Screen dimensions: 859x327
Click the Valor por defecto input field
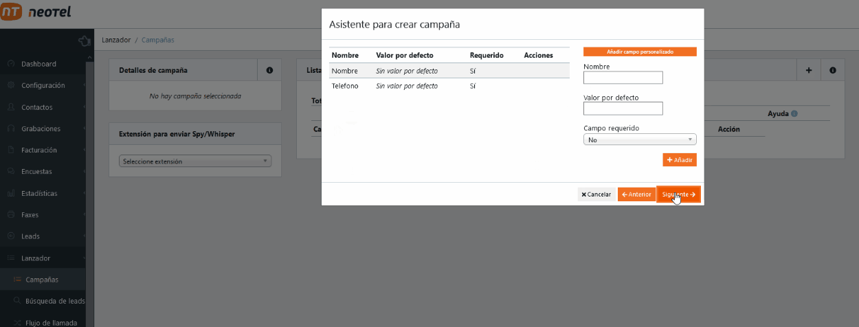623,109
